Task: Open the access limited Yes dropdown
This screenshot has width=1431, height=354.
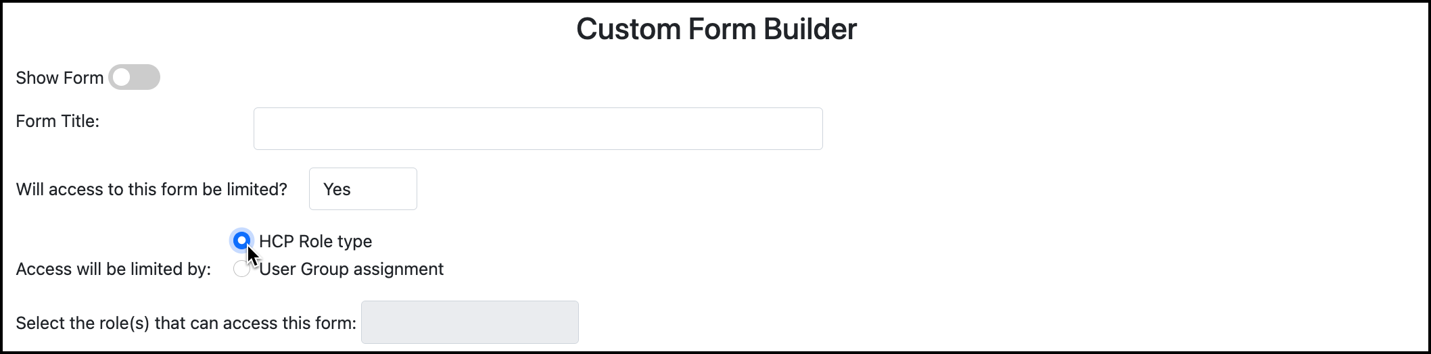Action: pos(362,189)
